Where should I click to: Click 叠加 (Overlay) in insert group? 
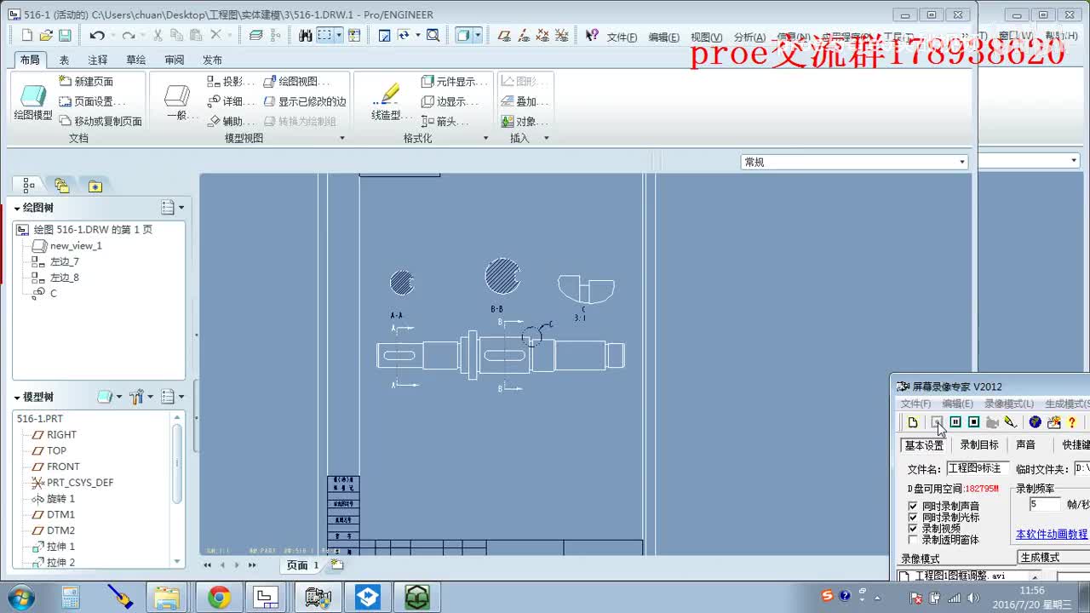click(x=525, y=101)
